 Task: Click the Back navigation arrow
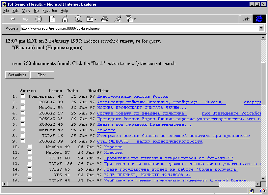[x=13, y=19]
